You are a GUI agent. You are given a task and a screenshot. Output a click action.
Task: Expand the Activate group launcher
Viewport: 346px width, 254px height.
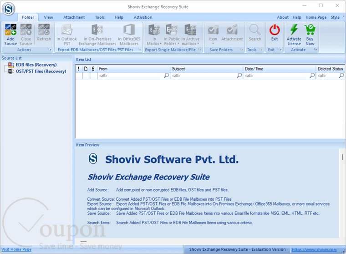click(x=316, y=50)
